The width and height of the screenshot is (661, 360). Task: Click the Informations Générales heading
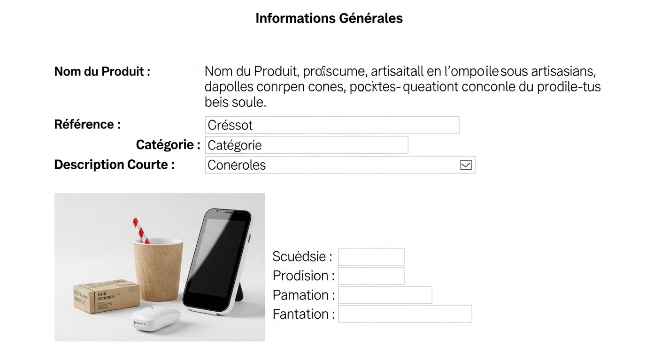[x=329, y=18]
